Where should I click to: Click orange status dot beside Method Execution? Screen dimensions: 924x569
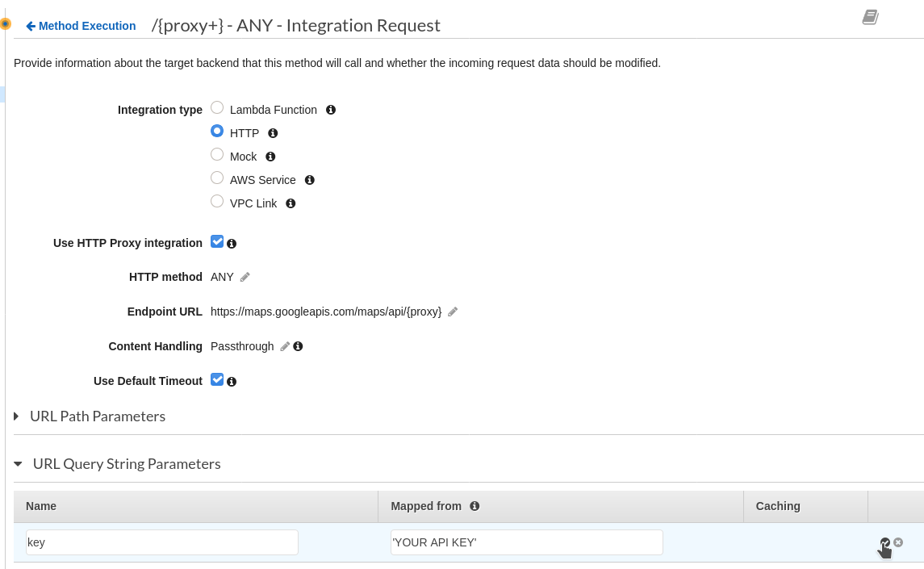tap(6, 24)
